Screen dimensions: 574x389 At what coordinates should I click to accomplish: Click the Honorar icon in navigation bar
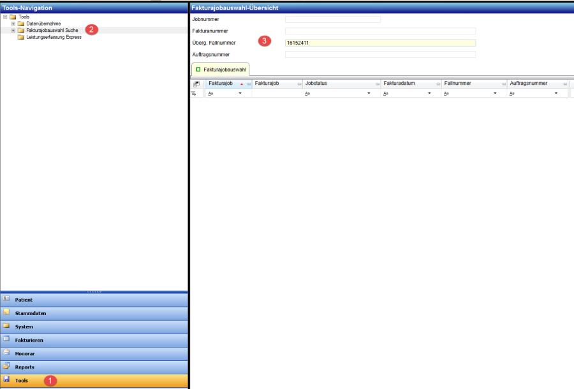6,353
